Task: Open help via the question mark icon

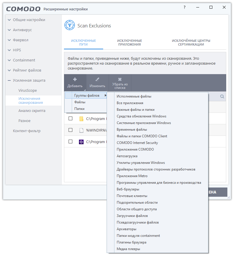Action: click(184, 7)
